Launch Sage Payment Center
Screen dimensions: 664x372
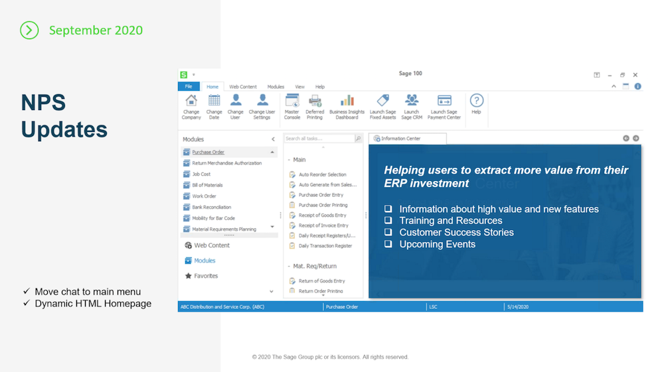[444, 107]
